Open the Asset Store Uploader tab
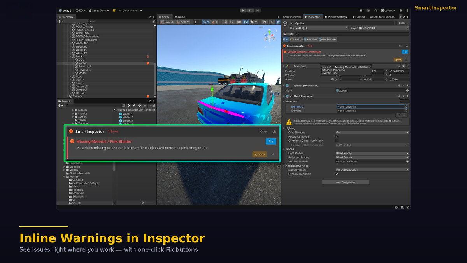Viewport: 467px width, 263px height. point(383,17)
